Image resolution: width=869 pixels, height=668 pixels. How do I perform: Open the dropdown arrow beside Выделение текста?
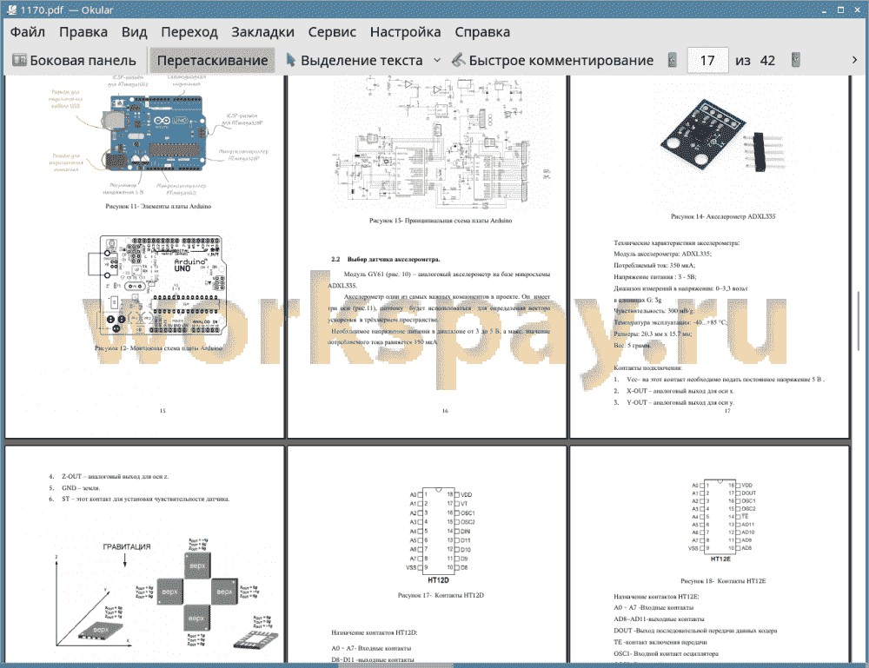tap(437, 61)
